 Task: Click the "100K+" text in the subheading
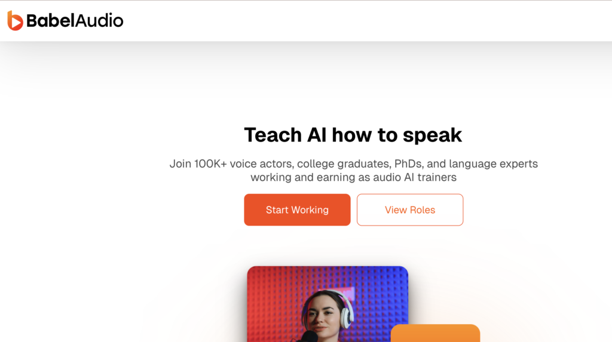coord(210,164)
